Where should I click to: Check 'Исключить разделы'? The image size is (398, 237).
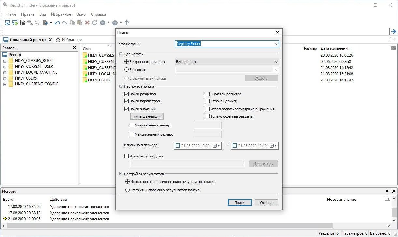(127, 156)
